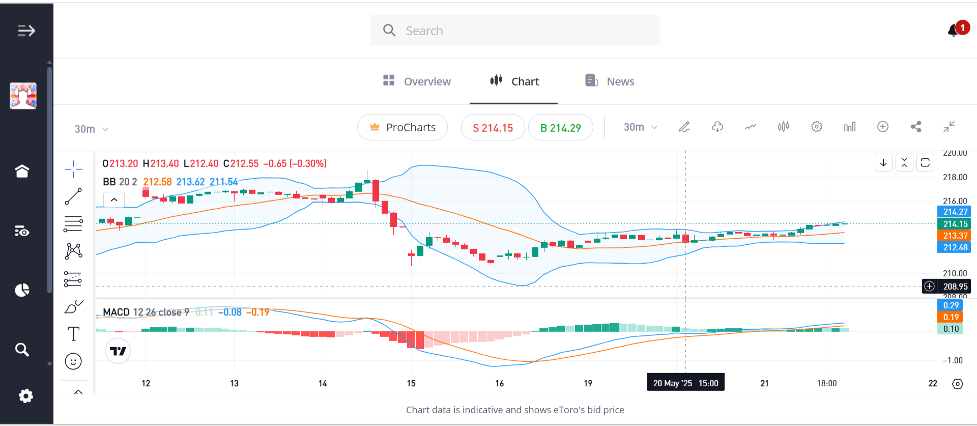Screen dimensions: 977x426
Task: Switch to the News tab
Action: click(610, 81)
